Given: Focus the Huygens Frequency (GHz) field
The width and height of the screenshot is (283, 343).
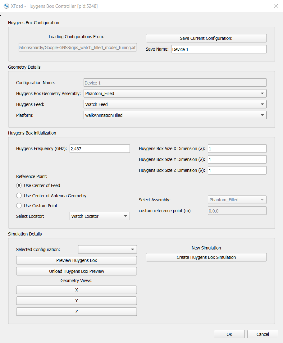Looking at the screenshot, I should pos(100,149).
